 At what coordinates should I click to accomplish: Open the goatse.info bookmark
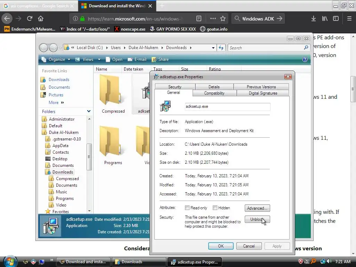[214, 29]
